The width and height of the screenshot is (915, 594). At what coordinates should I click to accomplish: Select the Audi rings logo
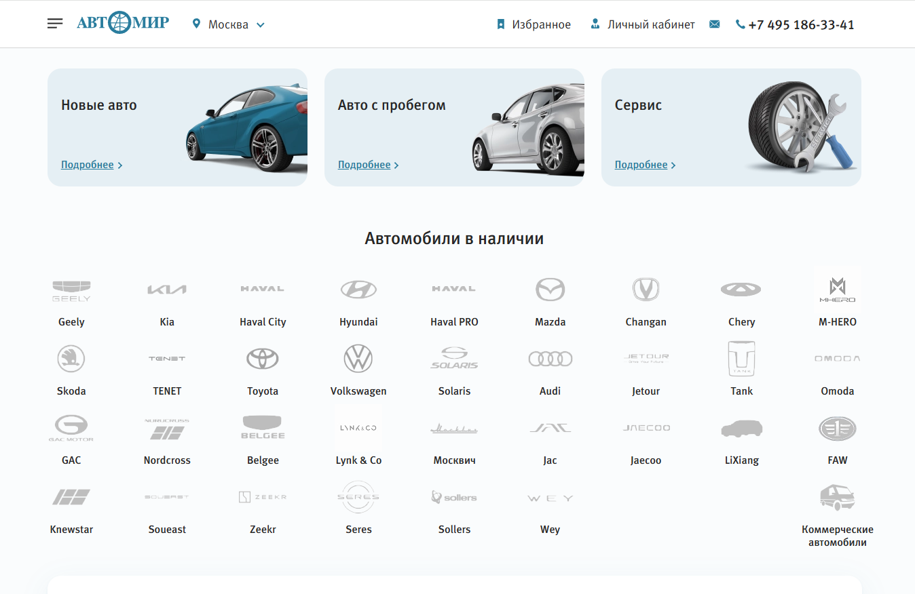550,359
